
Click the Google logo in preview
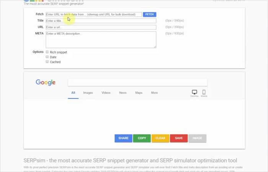pos(46,83)
